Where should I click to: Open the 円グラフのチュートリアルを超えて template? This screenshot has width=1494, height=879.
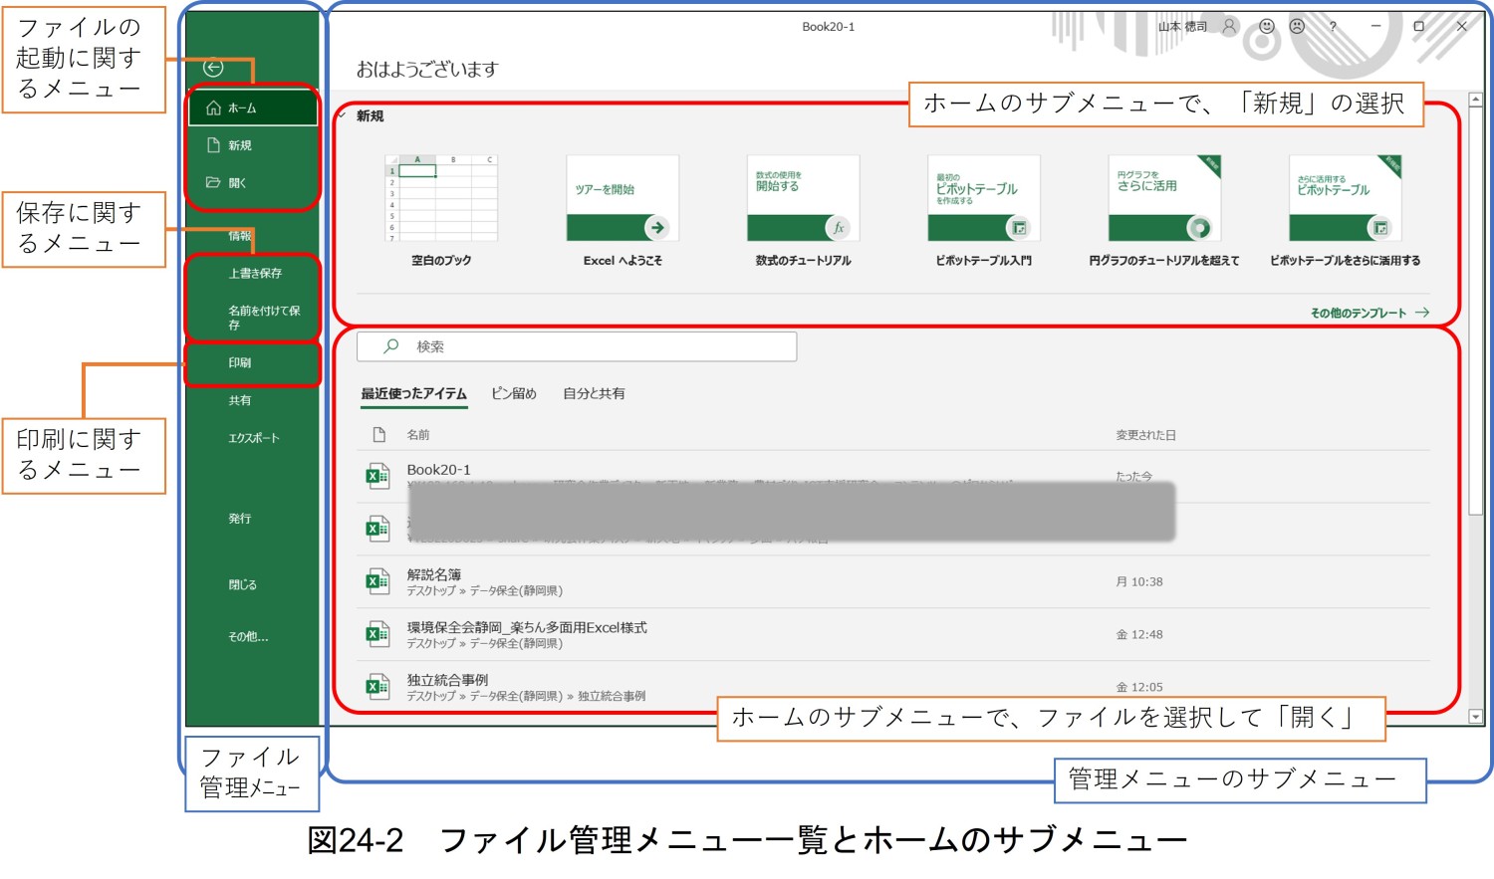(1164, 198)
